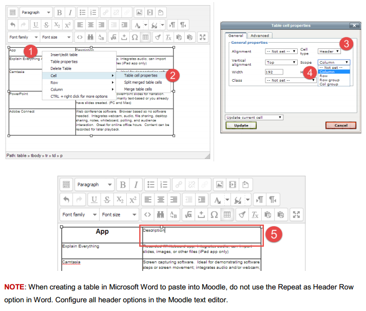Viewport: 366px width, 311px height.
Task: Open highlight color picker arrow in the top editor
Action: pyautogui.click(x=162, y=25)
